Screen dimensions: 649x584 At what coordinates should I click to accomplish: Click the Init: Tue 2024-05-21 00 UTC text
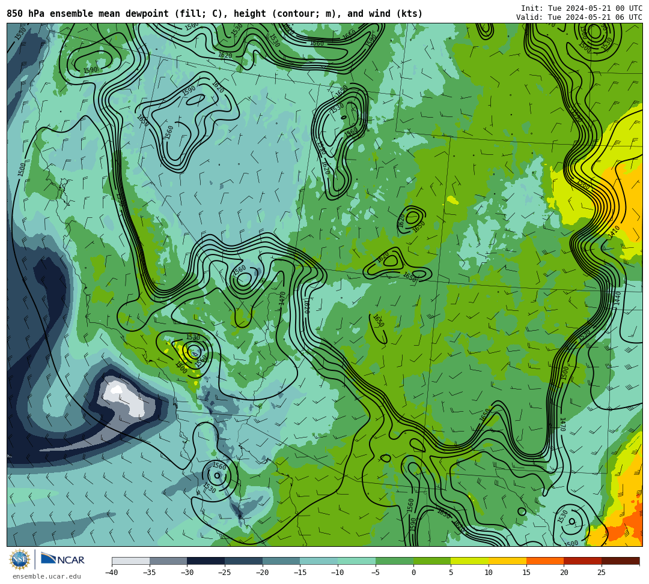click(x=582, y=8)
